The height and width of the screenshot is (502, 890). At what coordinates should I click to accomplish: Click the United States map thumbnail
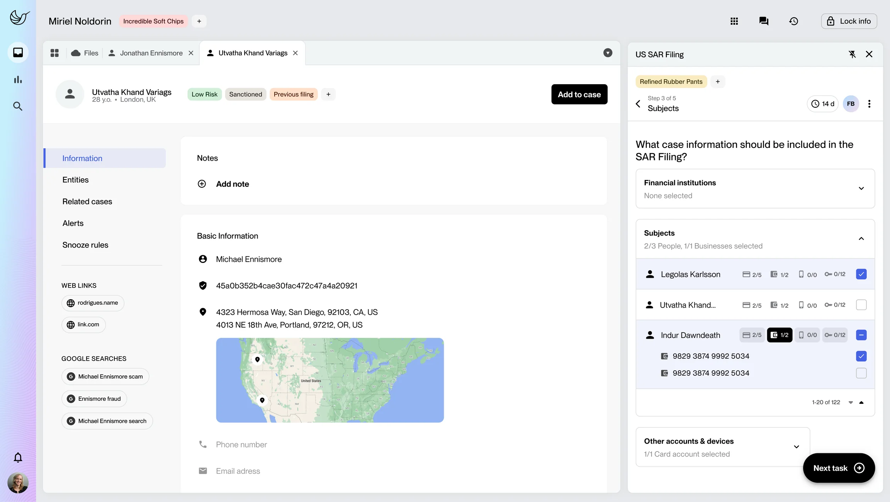(x=330, y=380)
